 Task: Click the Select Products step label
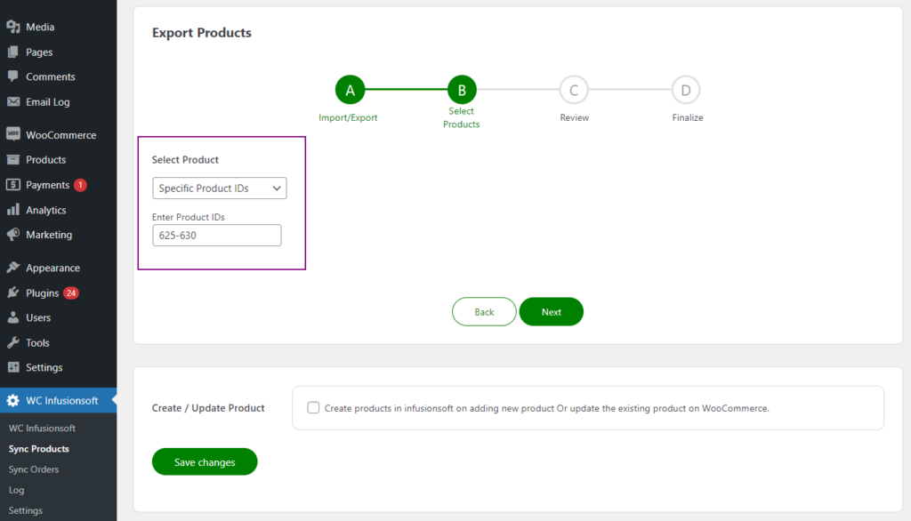[462, 117]
